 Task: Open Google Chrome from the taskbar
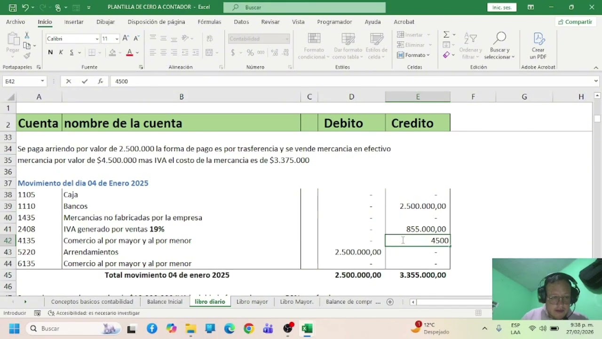tap(249, 329)
